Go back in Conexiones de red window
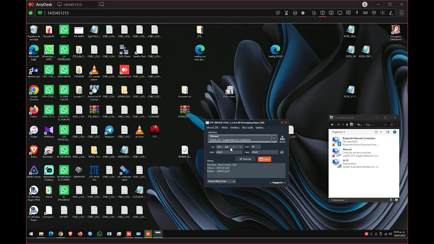This screenshot has width=434, height=244. click(x=332, y=124)
